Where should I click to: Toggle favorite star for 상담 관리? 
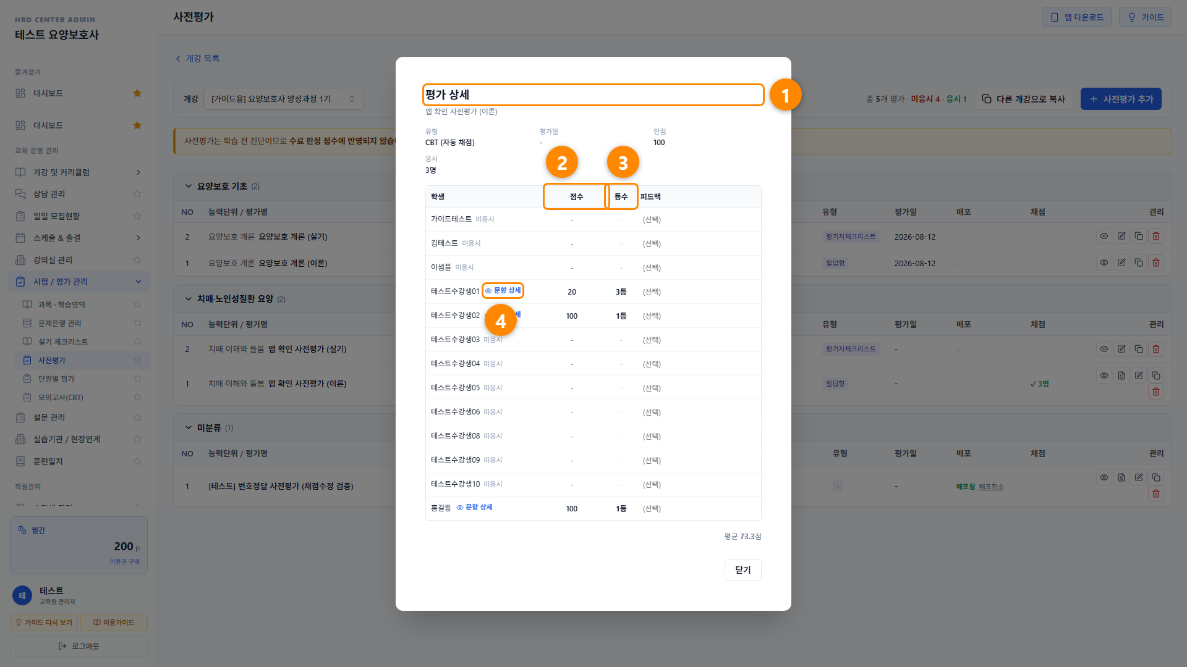(x=137, y=194)
